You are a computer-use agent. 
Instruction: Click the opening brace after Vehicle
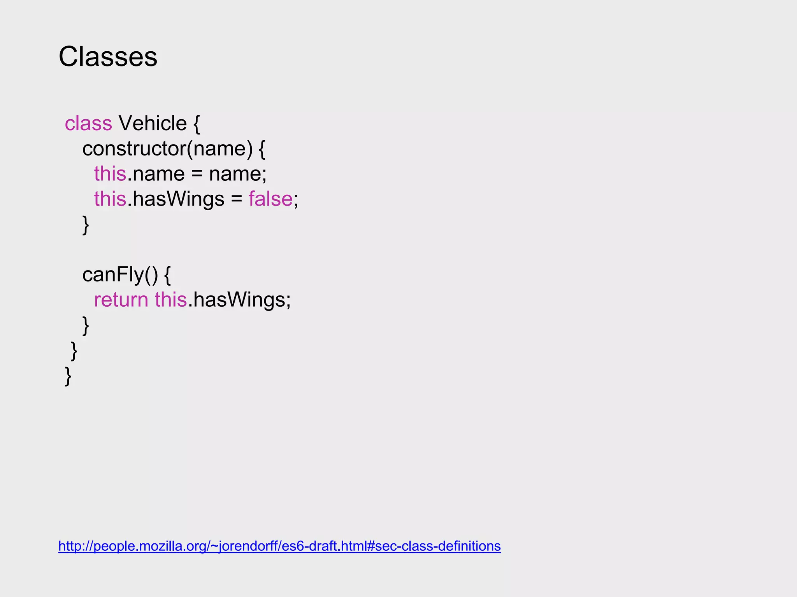(x=197, y=124)
